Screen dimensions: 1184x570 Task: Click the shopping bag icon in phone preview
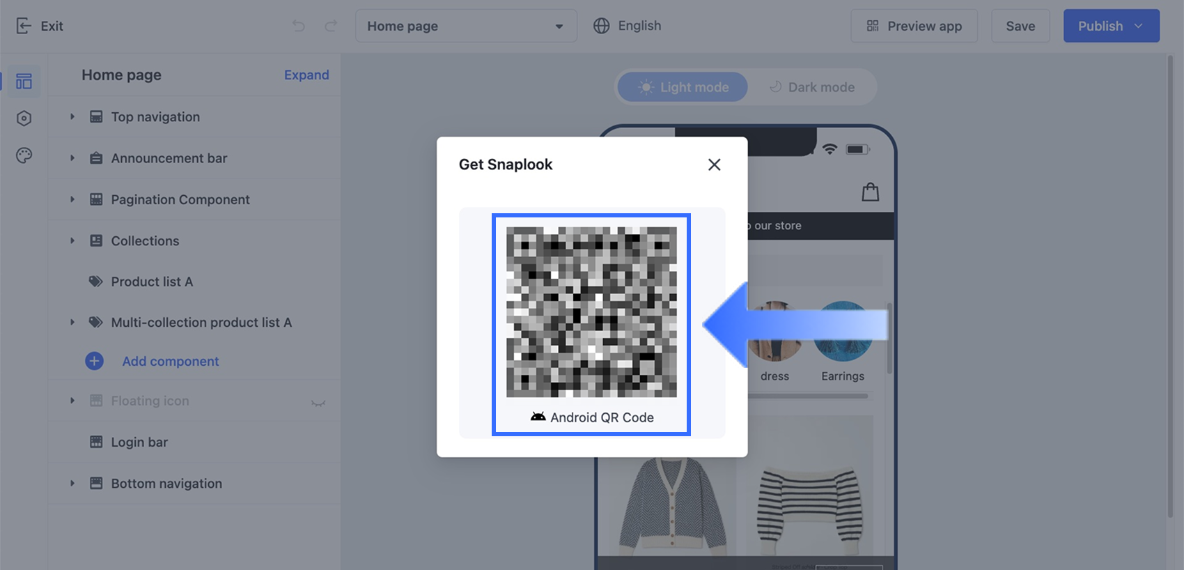pos(871,192)
